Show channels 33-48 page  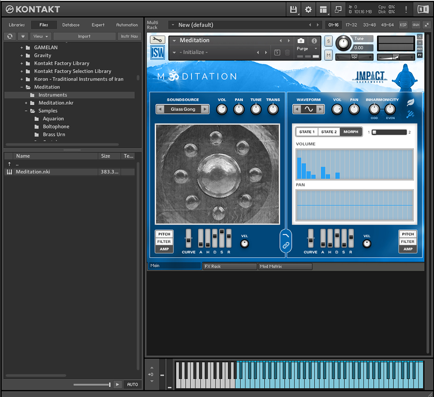[369, 25]
